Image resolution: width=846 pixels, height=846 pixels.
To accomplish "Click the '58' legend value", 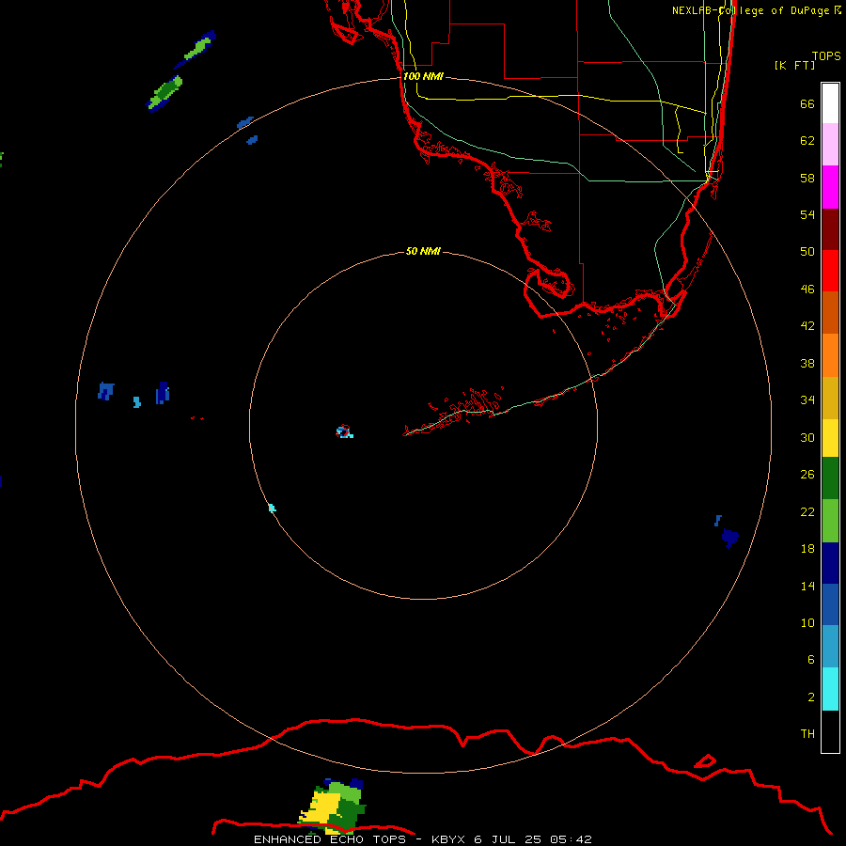I will coord(807,178).
